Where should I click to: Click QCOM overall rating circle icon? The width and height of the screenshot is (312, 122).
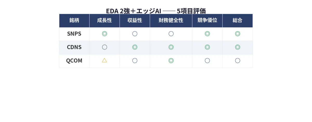238,61
